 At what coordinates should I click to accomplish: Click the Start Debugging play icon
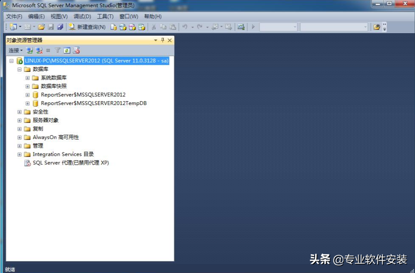[x=253, y=27]
